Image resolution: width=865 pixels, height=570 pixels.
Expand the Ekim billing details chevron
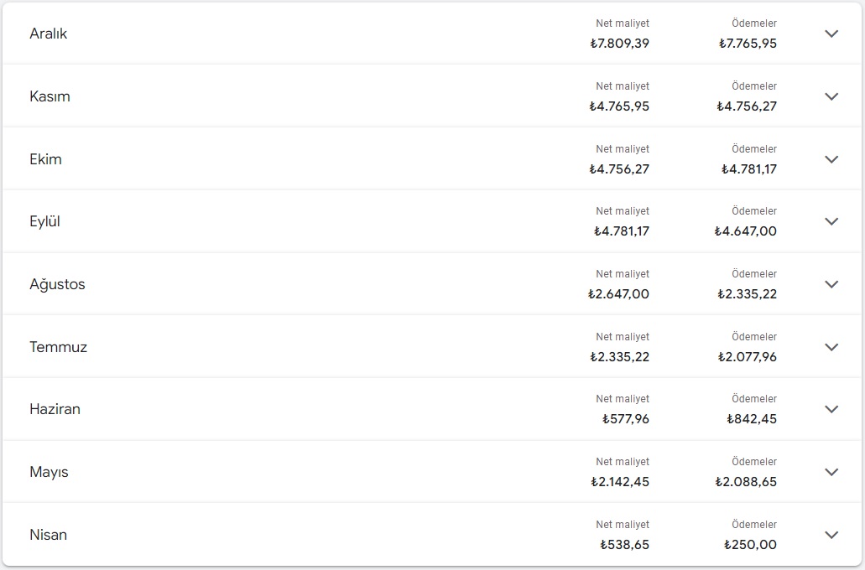click(x=831, y=159)
